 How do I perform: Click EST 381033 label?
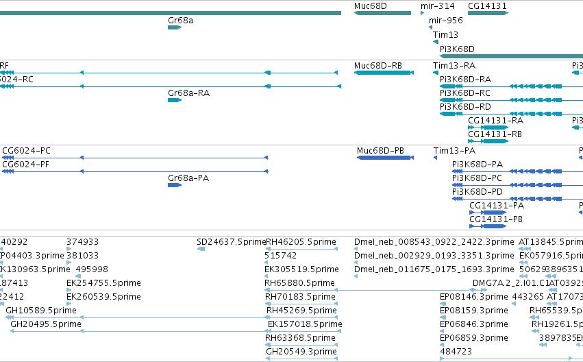[x=82, y=256]
